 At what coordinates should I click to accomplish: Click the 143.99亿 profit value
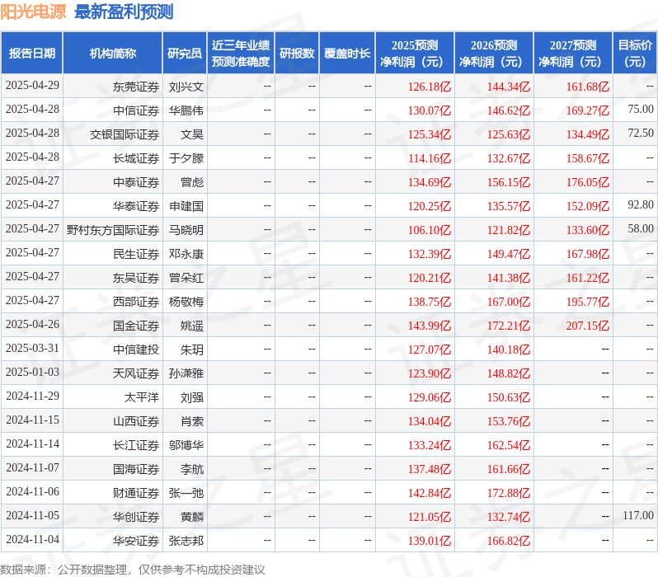430,326
